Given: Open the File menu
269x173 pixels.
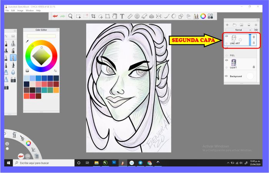Looking at the screenshot, I should 7,10.
